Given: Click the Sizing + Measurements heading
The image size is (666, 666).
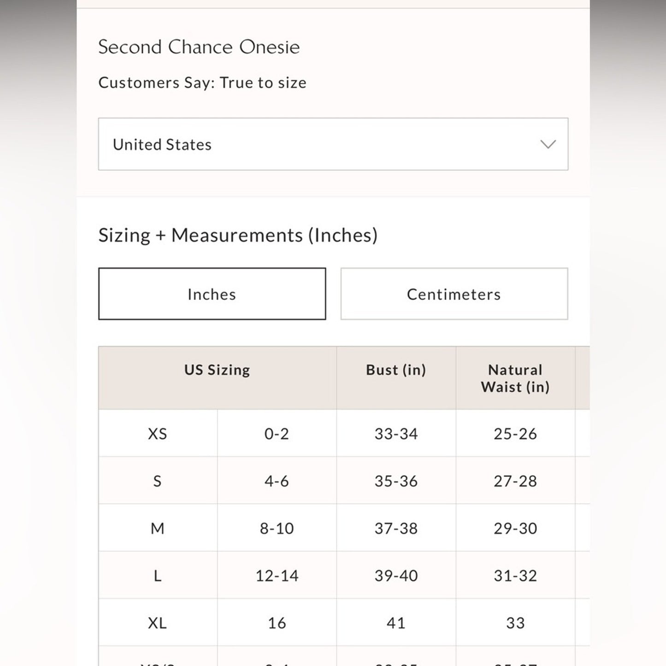Looking at the screenshot, I should pyautogui.click(x=238, y=235).
